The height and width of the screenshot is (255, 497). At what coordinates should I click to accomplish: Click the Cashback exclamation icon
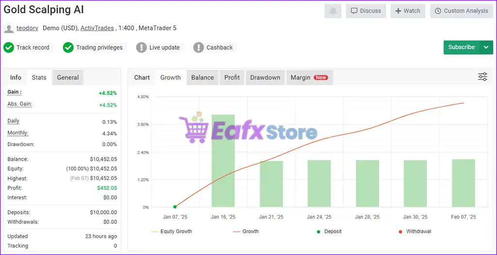(x=199, y=47)
